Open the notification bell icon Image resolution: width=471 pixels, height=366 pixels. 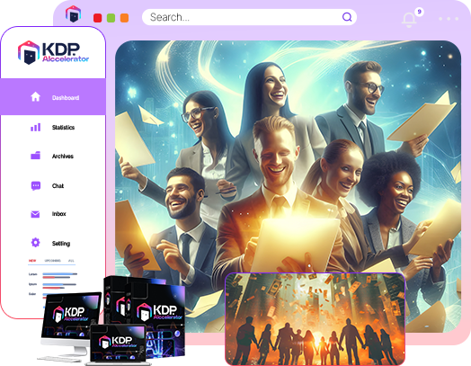click(x=409, y=20)
